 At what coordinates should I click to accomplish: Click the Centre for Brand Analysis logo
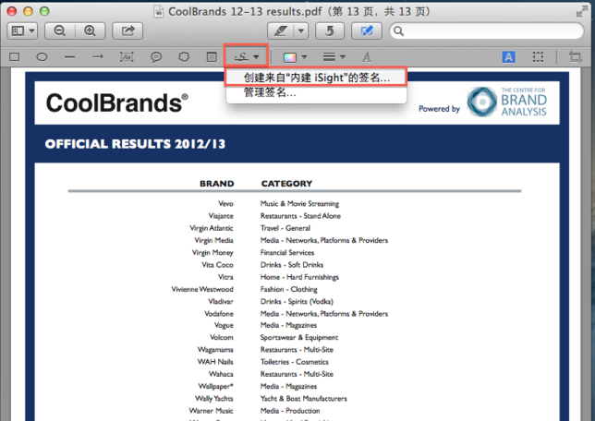click(x=507, y=102)
